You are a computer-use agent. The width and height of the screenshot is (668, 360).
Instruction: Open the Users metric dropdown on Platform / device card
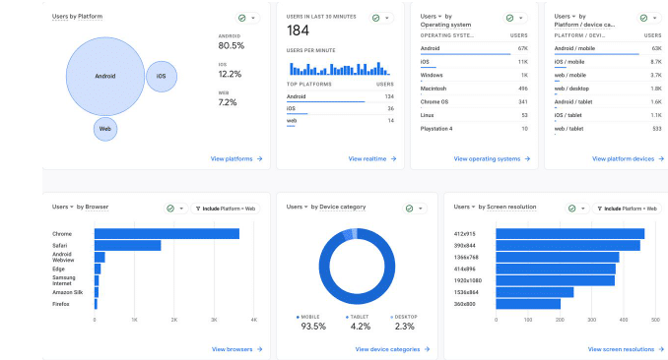pos(565,16)
